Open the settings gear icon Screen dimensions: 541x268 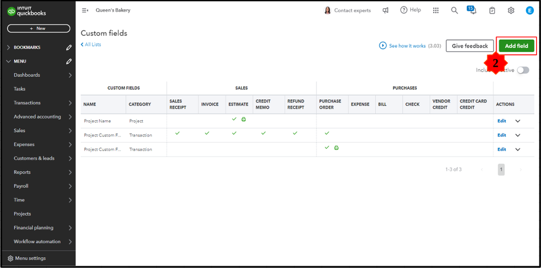pyautogui.click(x=511, y=10)
